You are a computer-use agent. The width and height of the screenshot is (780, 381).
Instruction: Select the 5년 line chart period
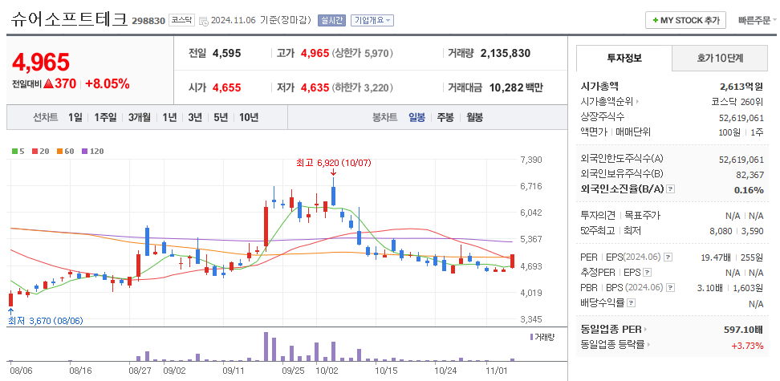click(221, 117)
